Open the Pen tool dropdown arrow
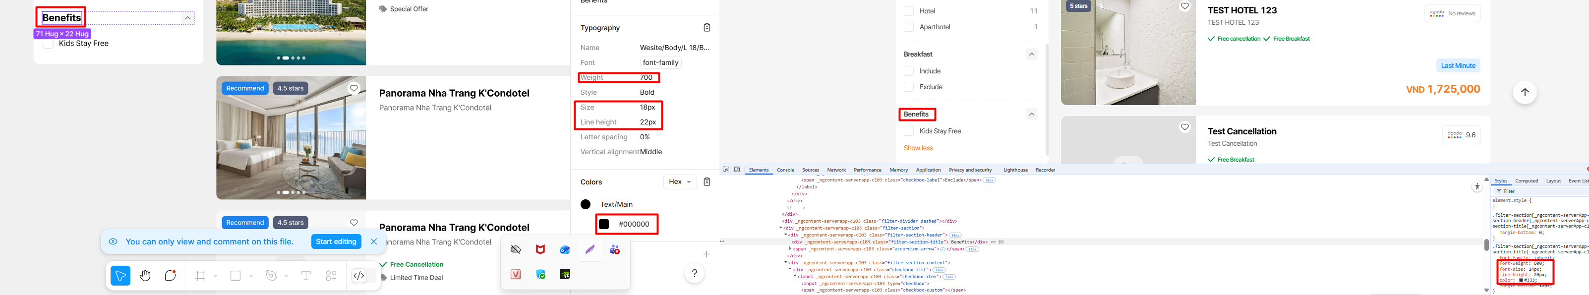Screen dimensions: 1589x295 tap(286, 276)
